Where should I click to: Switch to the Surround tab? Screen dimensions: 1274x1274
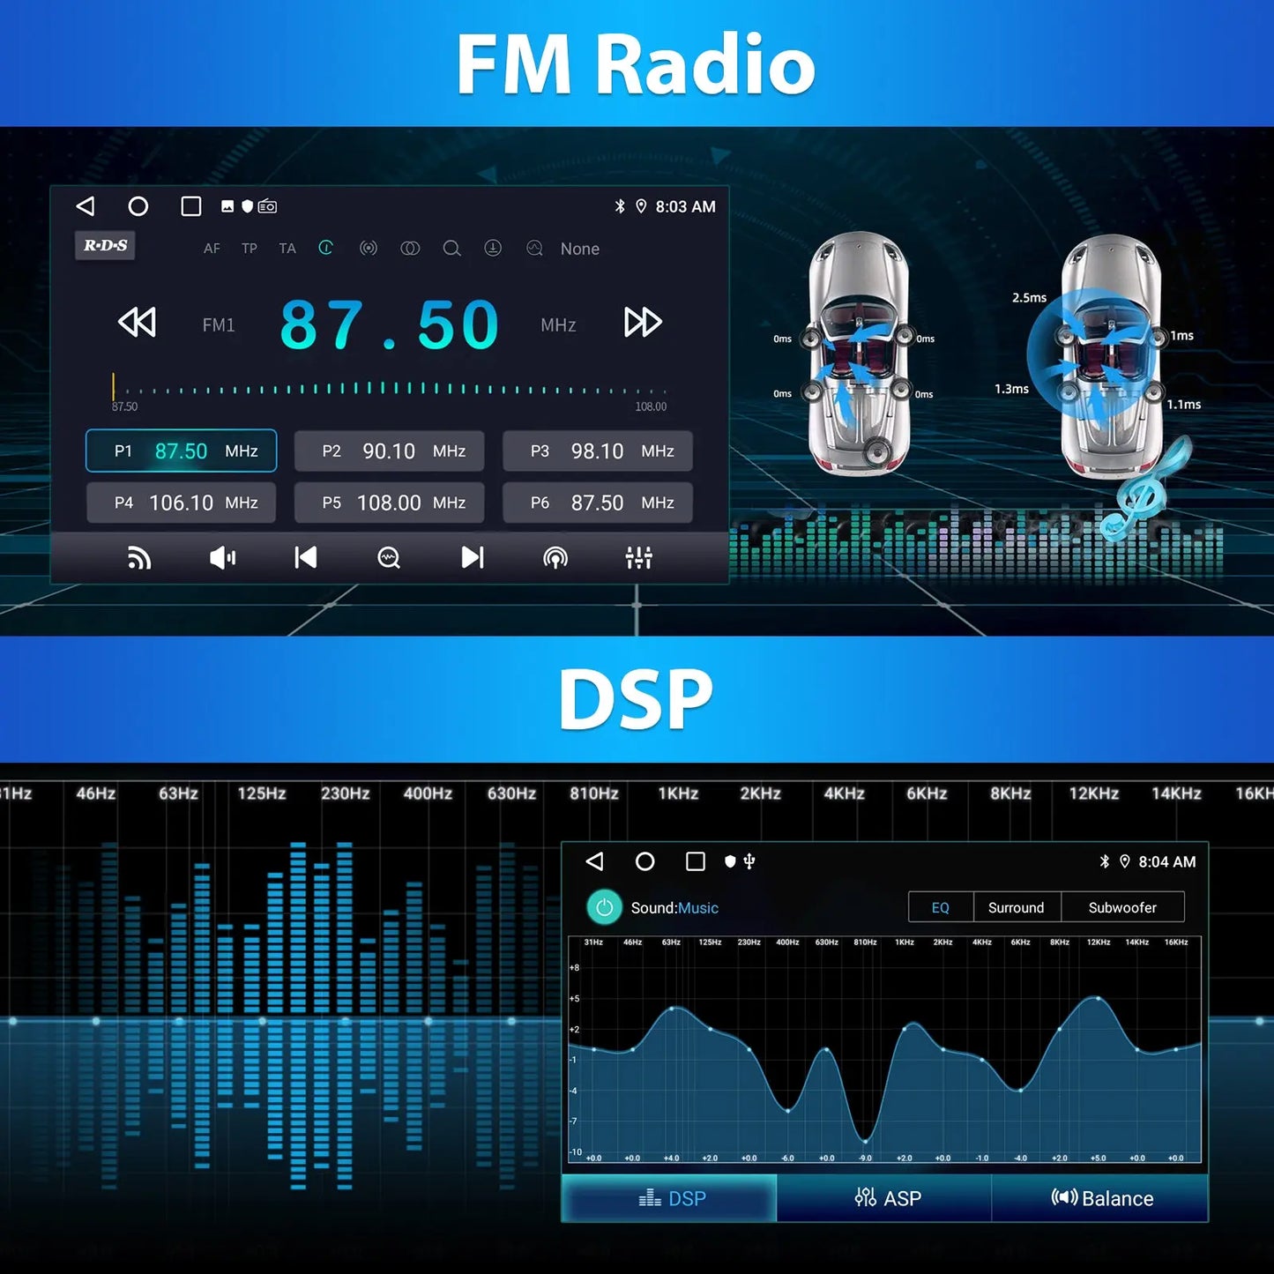1016,907
